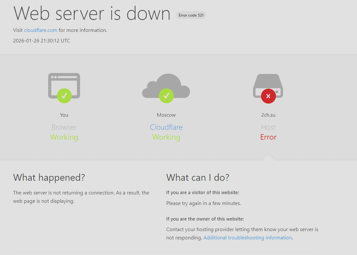Click the green checkmark on browser icon
The height and width of the screenshot is (255, 357).
tap(64, 96)
